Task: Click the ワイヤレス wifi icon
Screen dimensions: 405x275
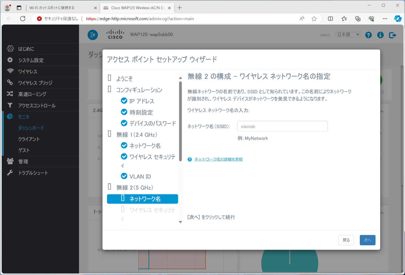Action: click(x=10, y=71)
